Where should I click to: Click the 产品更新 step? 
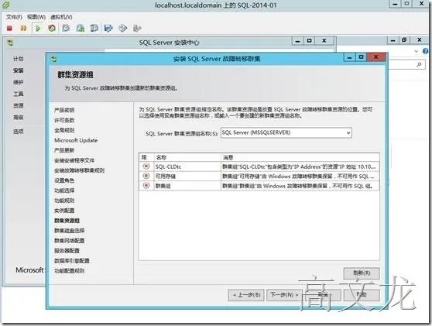point(64,150)
